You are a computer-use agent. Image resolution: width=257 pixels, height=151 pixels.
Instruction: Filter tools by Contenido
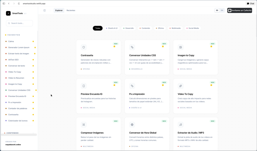point(145,28)
